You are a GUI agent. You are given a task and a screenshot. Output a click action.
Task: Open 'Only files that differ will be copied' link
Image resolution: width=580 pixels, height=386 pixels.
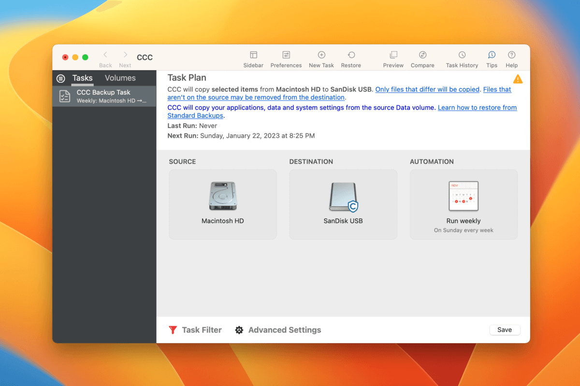(x=428, y=89)
